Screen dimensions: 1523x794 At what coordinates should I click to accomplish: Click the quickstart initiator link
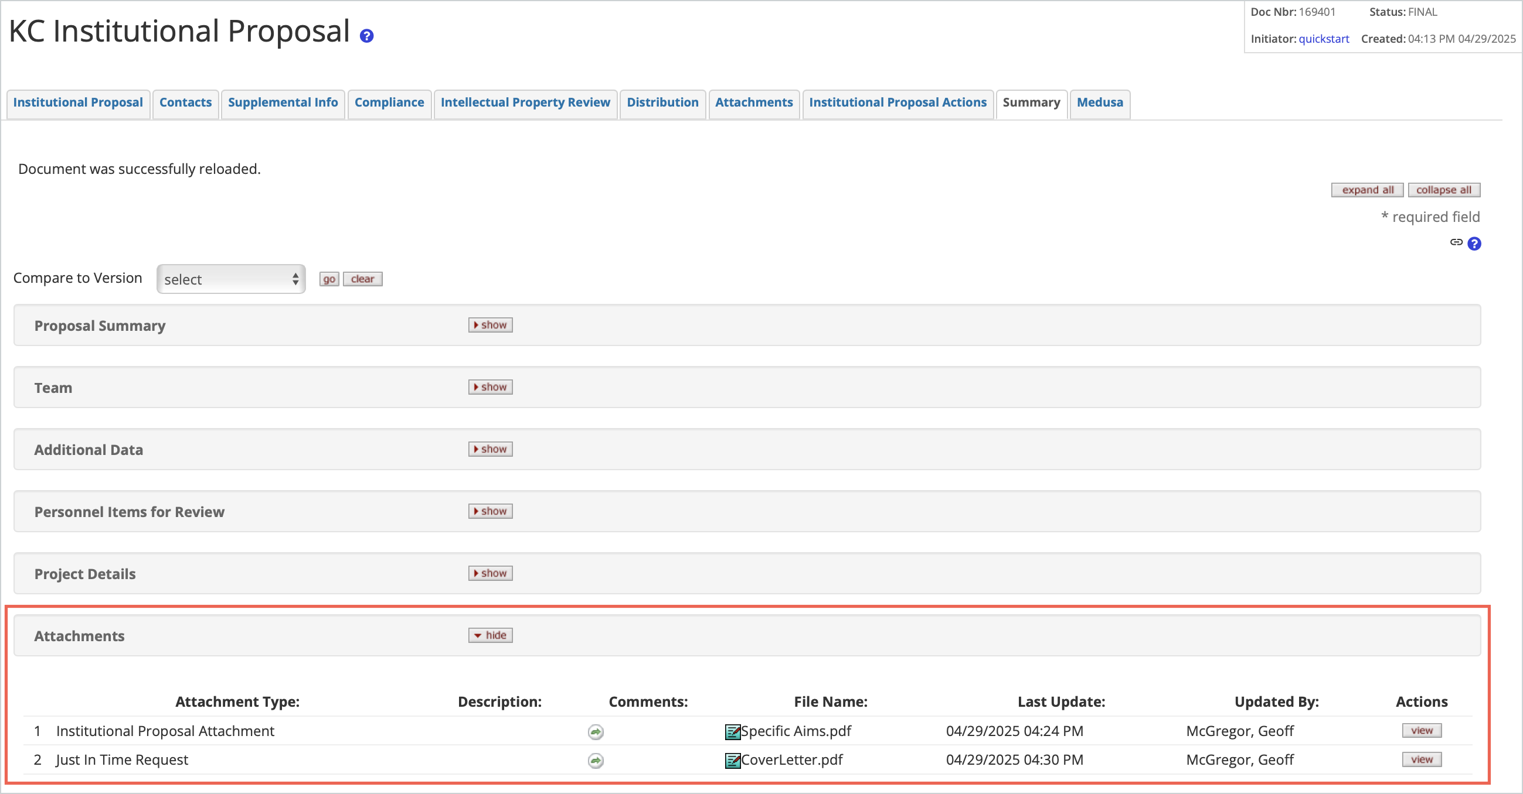point(1324,39)
